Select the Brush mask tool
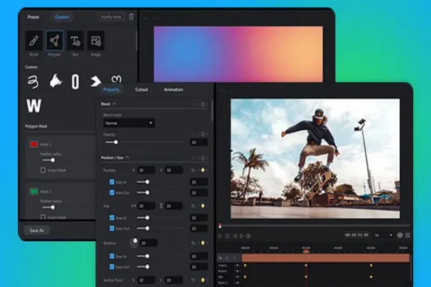Image resolution: width=431 pixels, height=287 pixels. pos(34,40)
